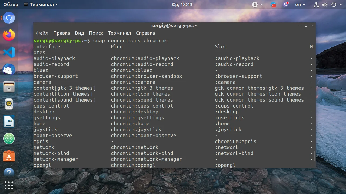The height and width of the screenshot is (194, 346).
Task: Open the Viber tray icon
Action: [x=286, y=5]
